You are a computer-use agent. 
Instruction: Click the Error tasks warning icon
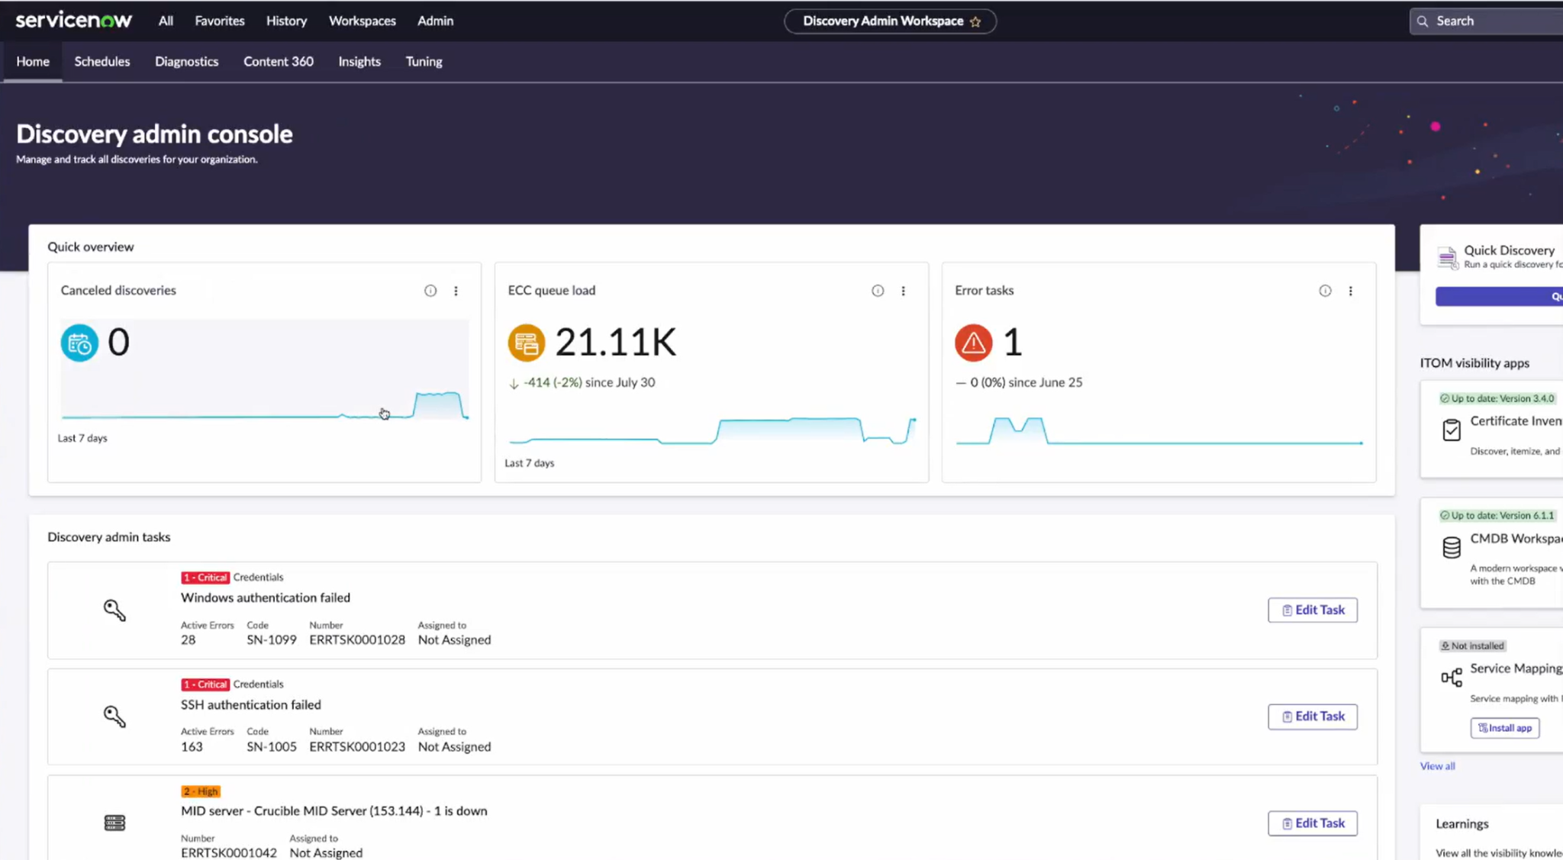(972, 343)
